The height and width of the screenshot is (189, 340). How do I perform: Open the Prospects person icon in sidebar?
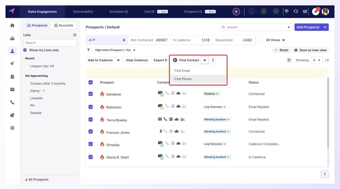tap(12, 51)
